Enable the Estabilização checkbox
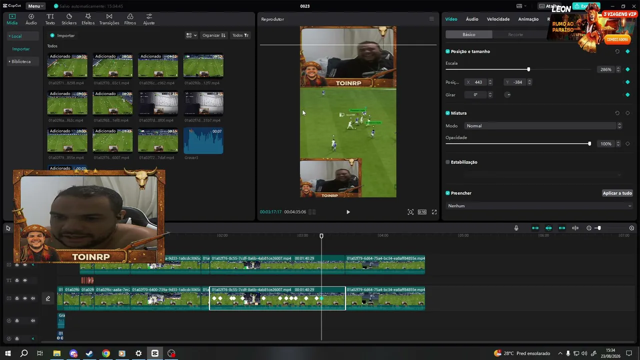This screenshot has width=640, height=360. pyautogui.click(x=447, y=162)
